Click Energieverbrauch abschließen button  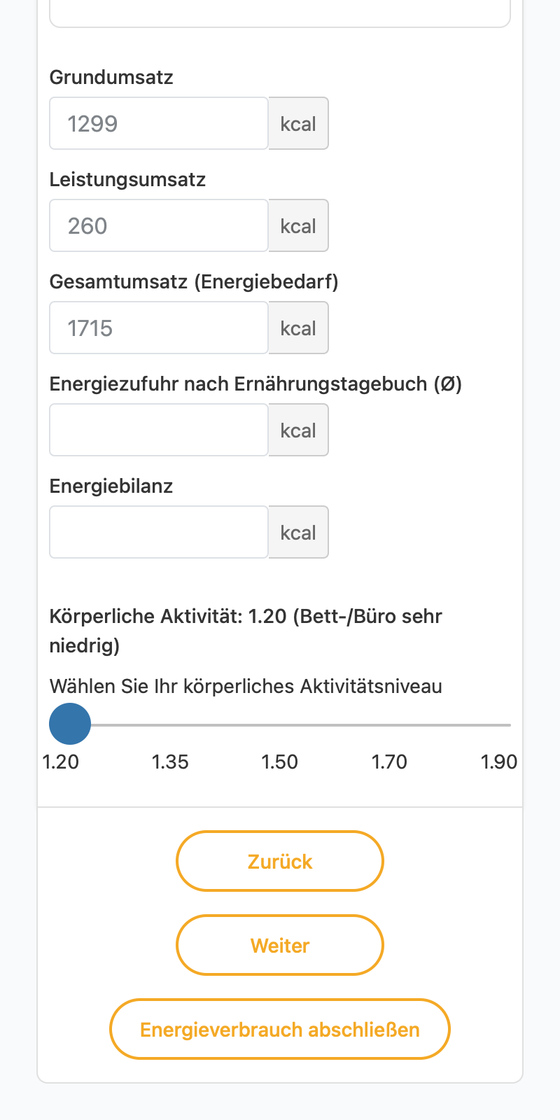point(280,1029)
